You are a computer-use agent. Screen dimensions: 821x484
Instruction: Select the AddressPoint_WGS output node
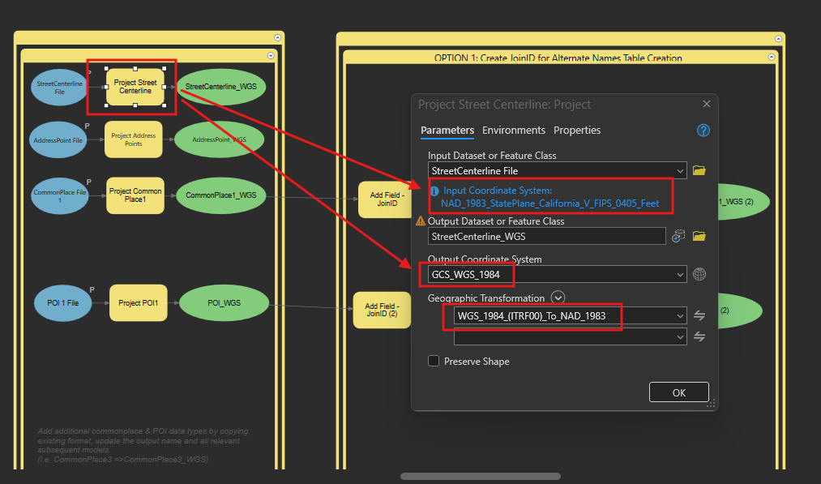[x=219, y=139]
